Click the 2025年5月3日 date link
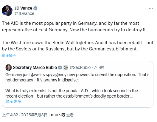 point(34,115)
